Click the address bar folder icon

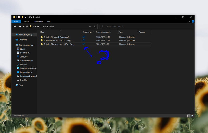pyautogui.click(x=30, y=26)
